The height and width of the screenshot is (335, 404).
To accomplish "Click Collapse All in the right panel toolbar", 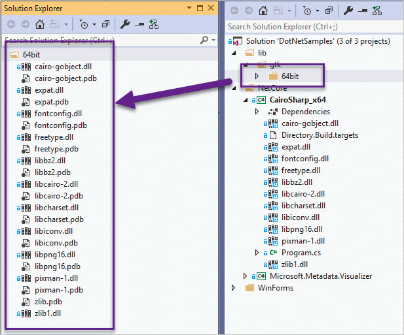I will tap(329, 10).
